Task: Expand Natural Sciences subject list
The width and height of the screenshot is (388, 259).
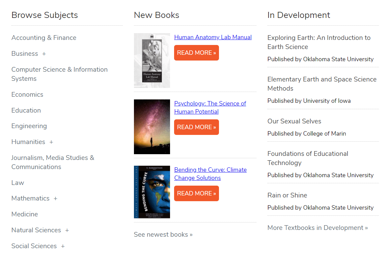Action: (x=67, y=230)
